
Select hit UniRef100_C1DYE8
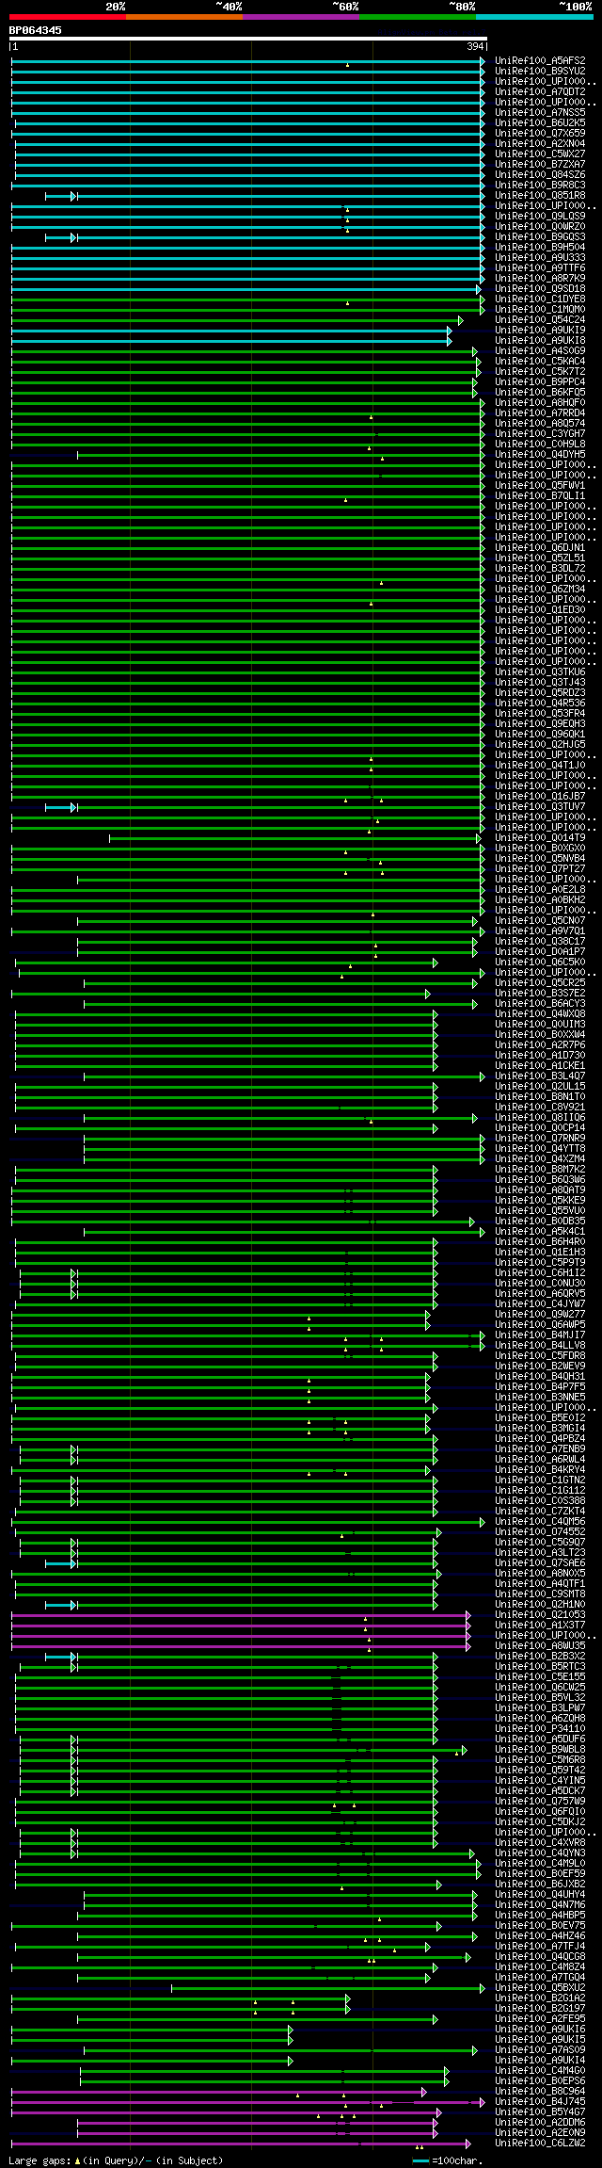point(540,299)
